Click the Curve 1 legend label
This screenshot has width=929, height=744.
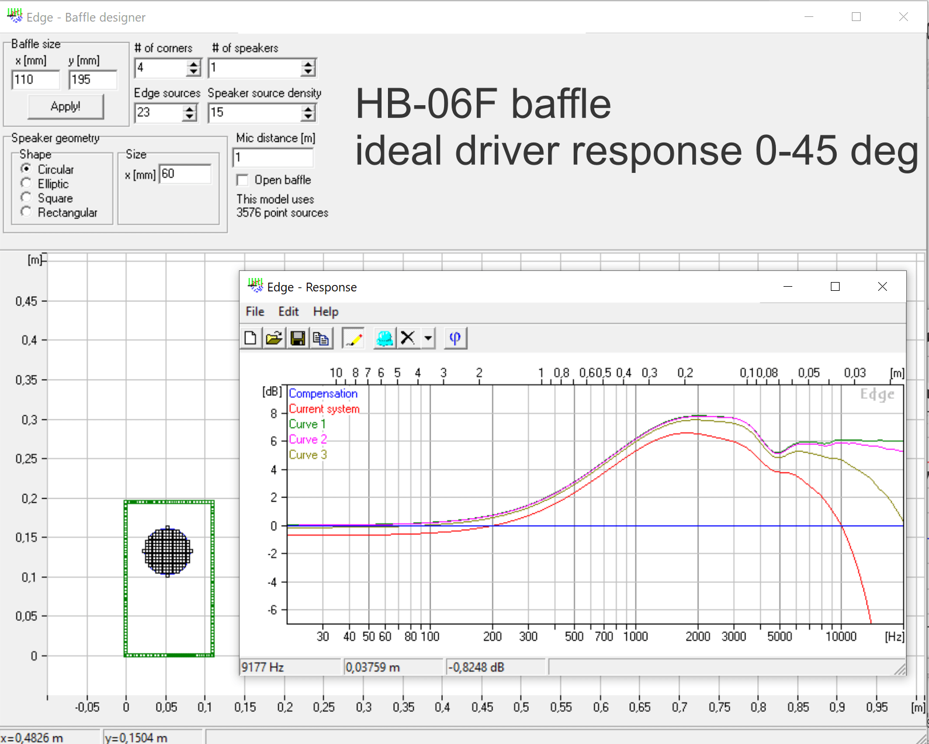click(307, 424)
